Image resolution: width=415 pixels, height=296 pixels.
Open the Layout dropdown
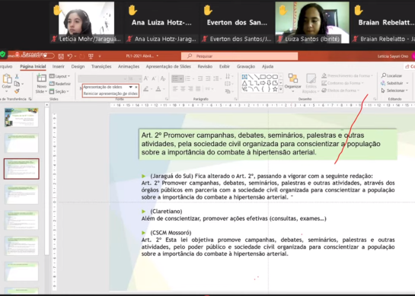[x=60, y=76]
